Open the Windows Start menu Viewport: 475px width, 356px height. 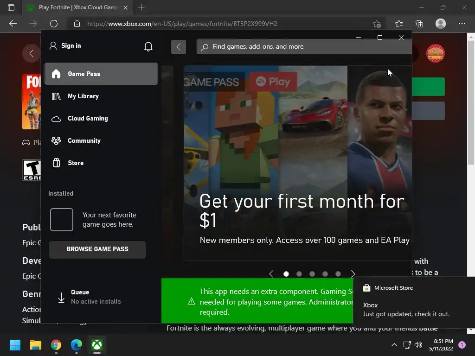(x=15, y=345)
